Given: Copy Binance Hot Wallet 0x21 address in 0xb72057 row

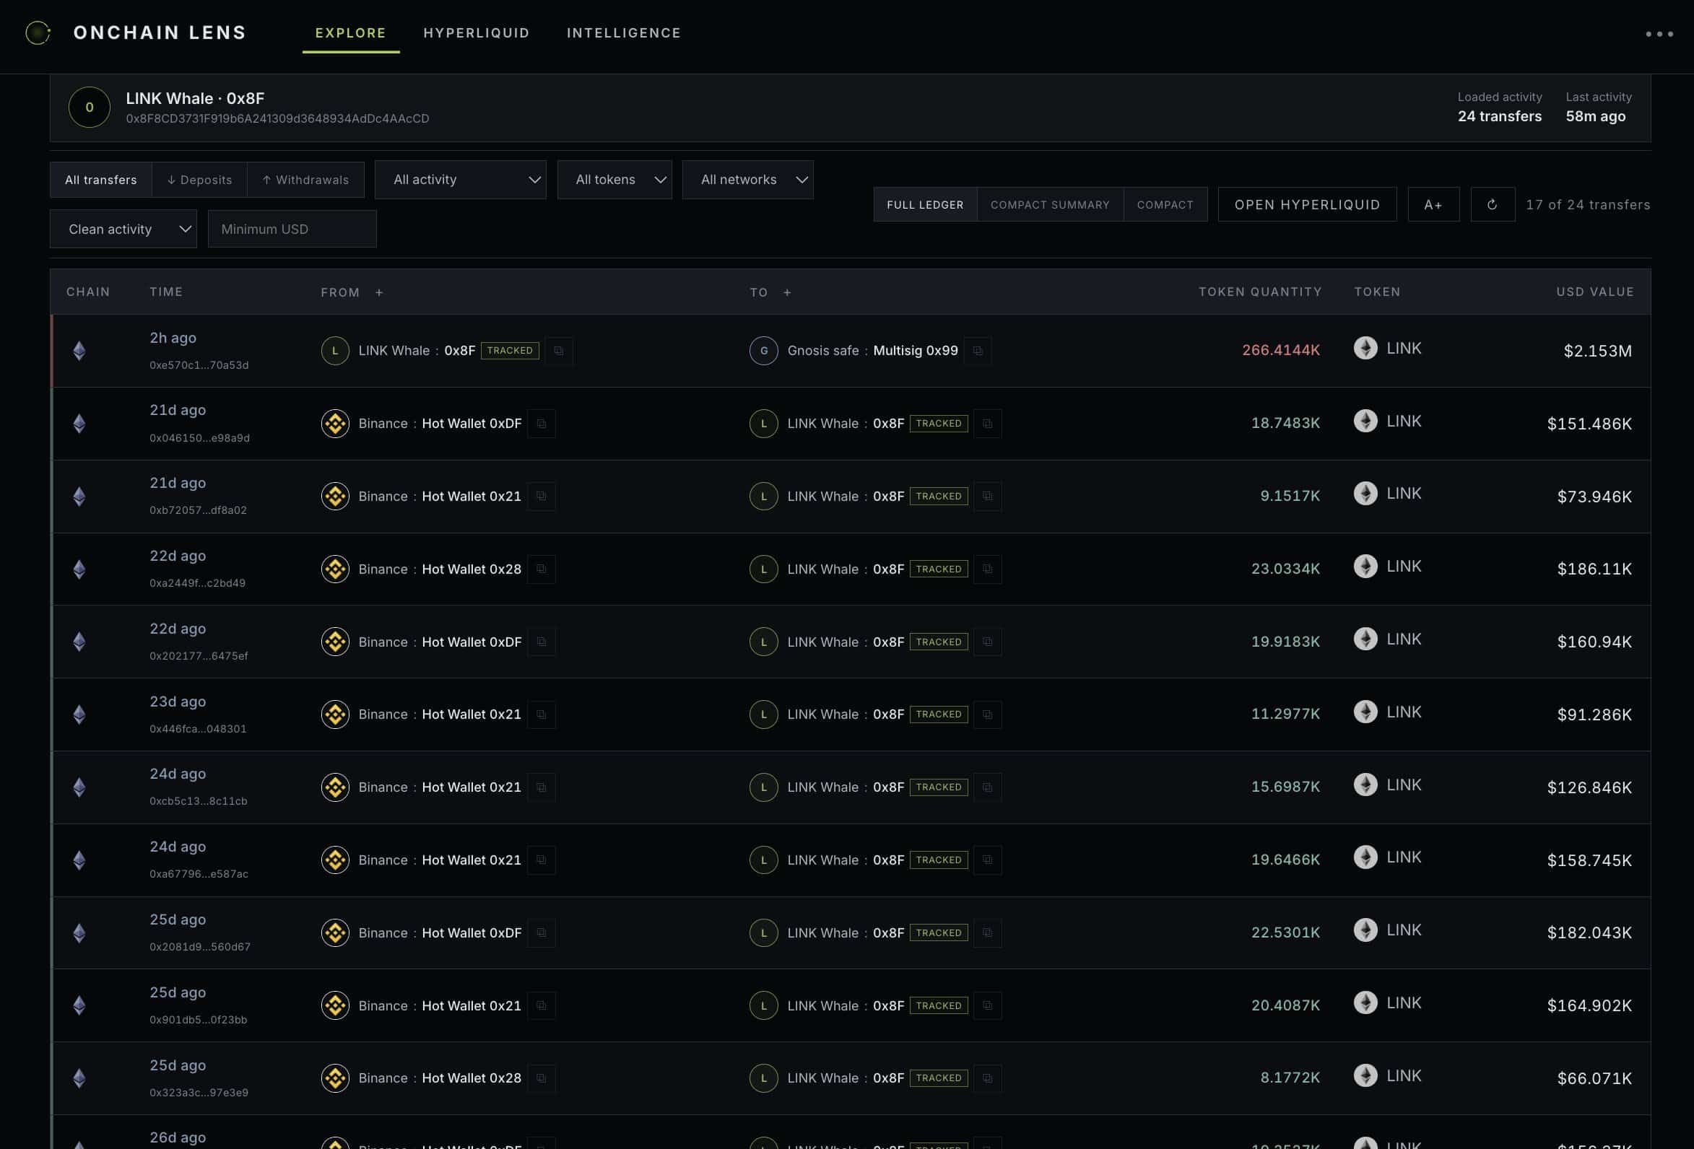Looking at the screenshot, I should tap(542, 497).
